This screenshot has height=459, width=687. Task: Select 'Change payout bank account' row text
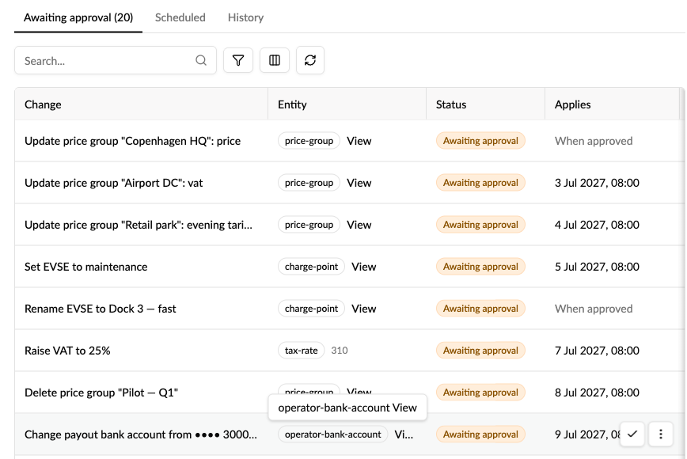[141, 434]
